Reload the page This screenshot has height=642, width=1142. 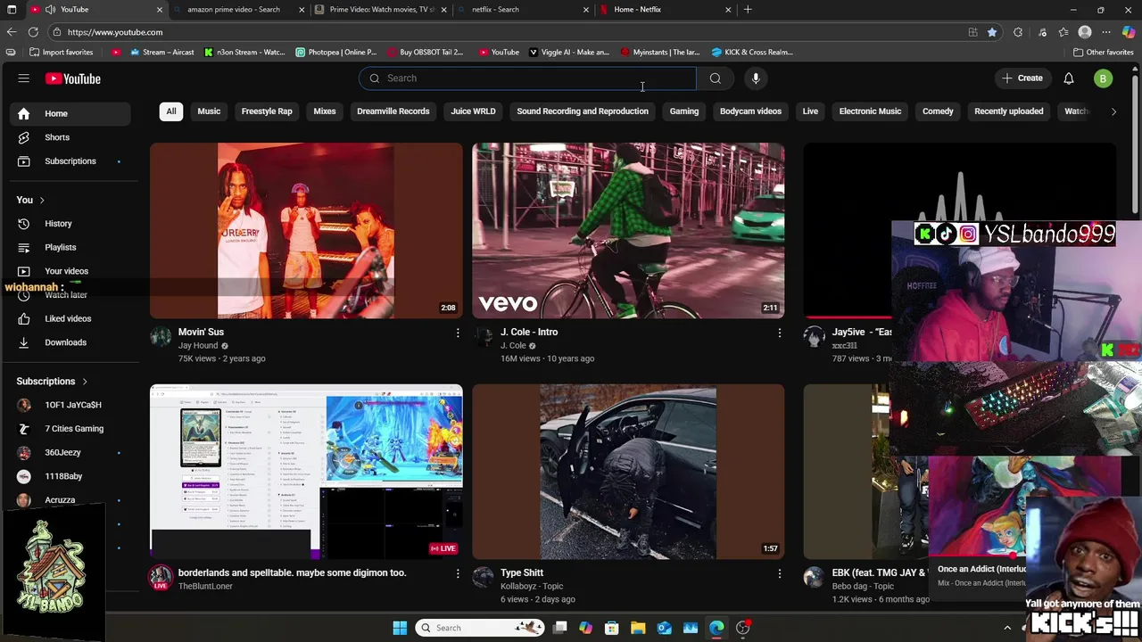[x=33, y=32]
